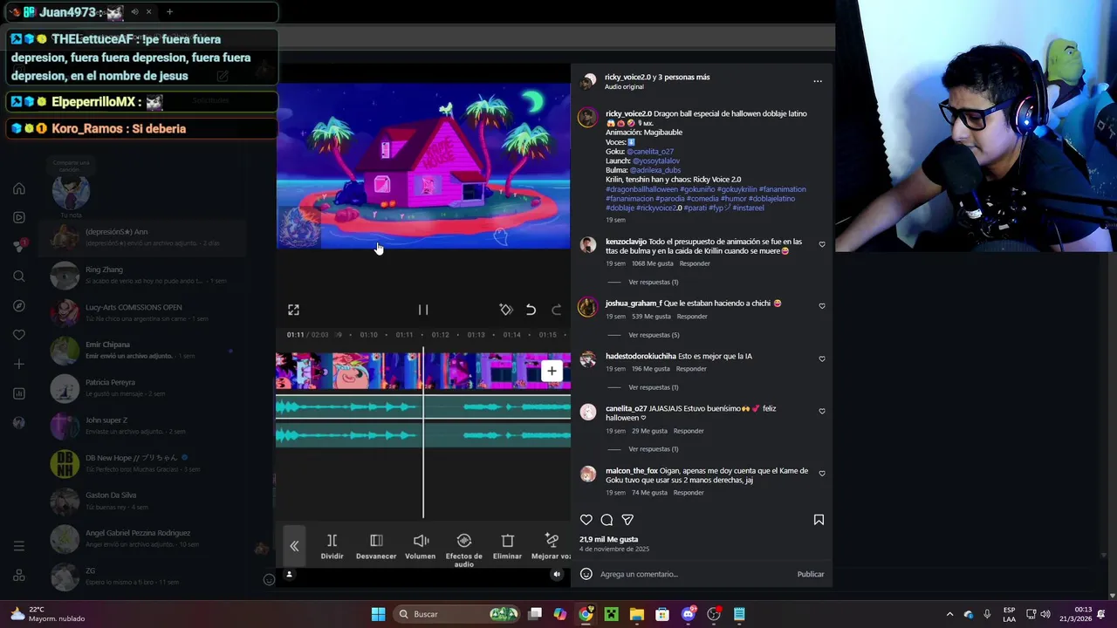This screenshot has height=628, width=1117.
Task: Open the emoji picker beside comment field
Action: point(586,574)
